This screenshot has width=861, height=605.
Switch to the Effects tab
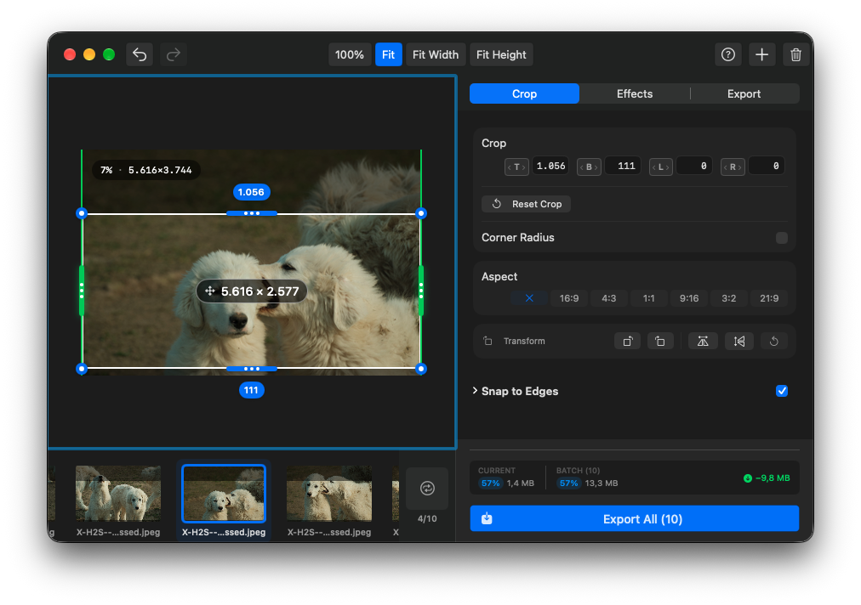pos(634,93)
